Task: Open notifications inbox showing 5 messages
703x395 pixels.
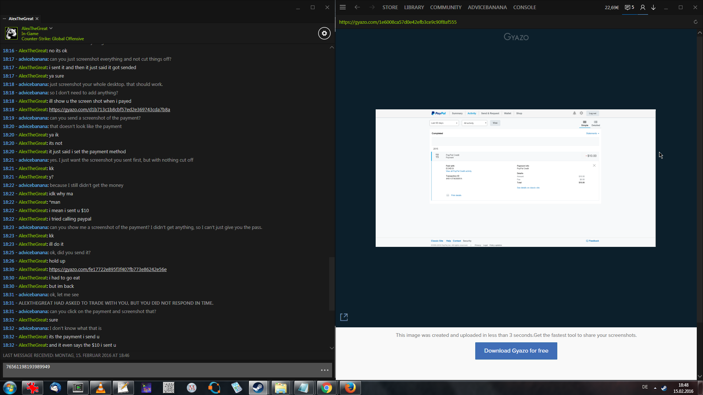Action: [x=629, y=7]
